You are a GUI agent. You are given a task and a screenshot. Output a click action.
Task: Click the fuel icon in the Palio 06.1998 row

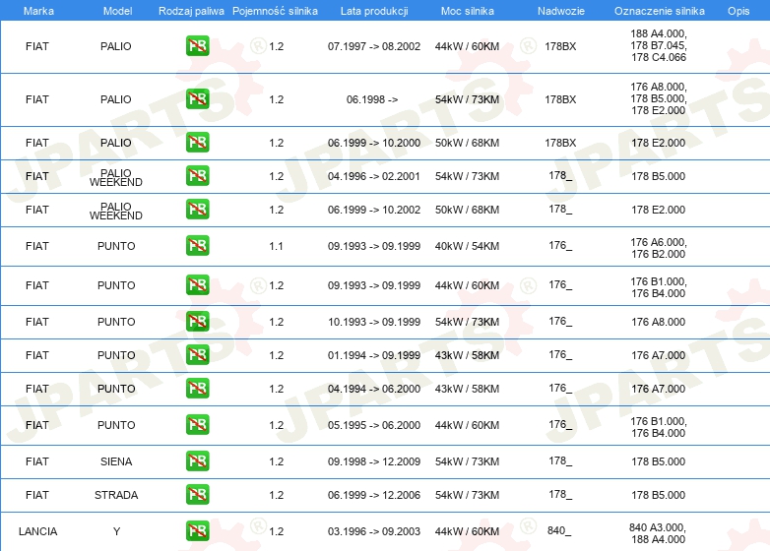[x=197, y=99]
